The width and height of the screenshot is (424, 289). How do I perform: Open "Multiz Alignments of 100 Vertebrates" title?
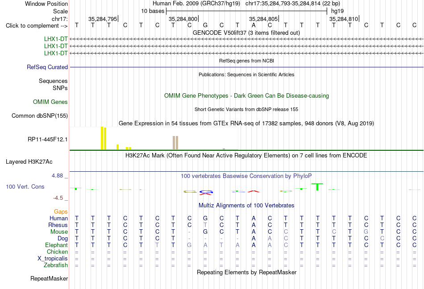point(246,205)
